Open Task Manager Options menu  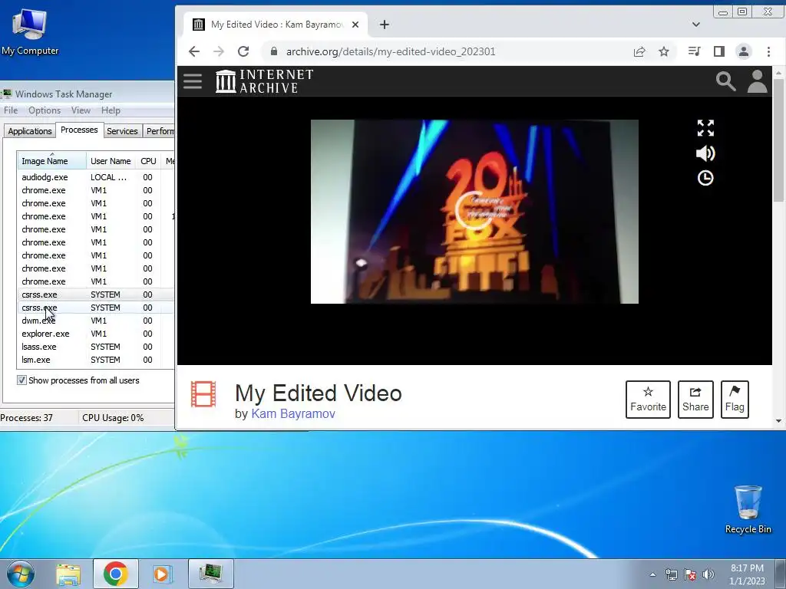[44, 110]
